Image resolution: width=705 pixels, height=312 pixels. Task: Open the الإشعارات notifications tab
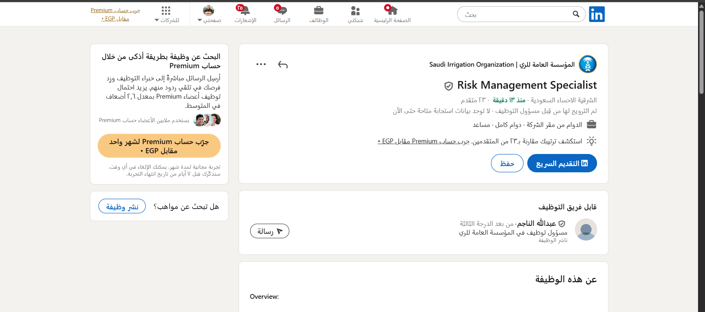pos(245,14)
